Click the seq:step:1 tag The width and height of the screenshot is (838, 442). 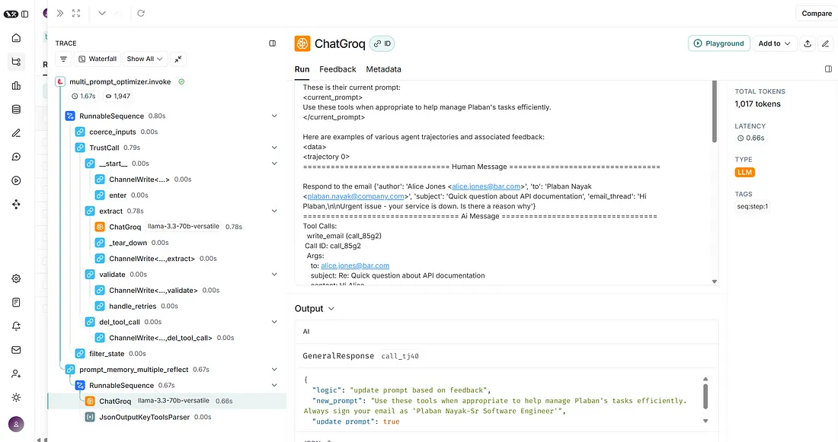(x=753, y=207)
